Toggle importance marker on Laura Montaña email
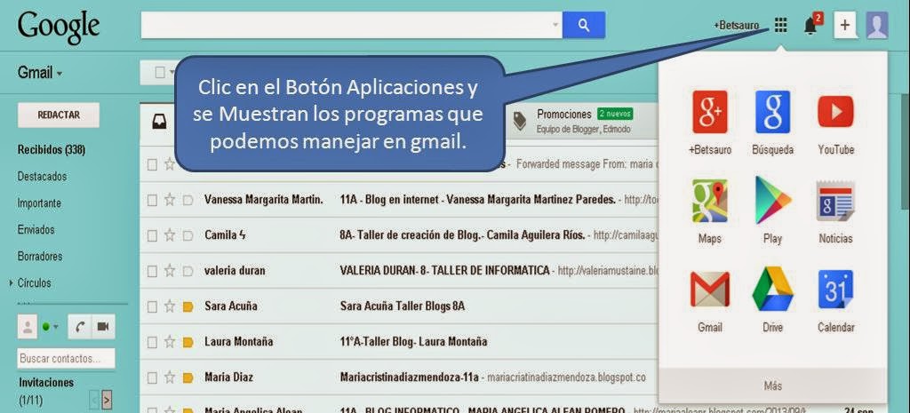 tap(188, 342)
